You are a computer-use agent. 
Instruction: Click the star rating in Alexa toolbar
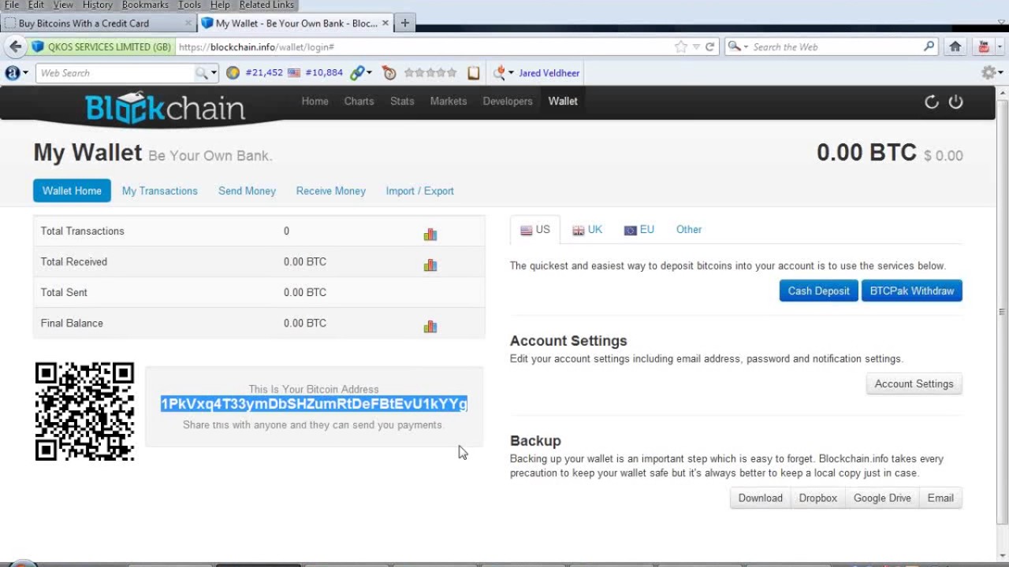tap(430, 72)
